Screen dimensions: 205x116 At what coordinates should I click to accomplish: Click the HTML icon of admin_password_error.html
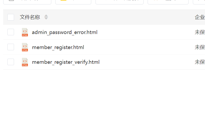25,32
